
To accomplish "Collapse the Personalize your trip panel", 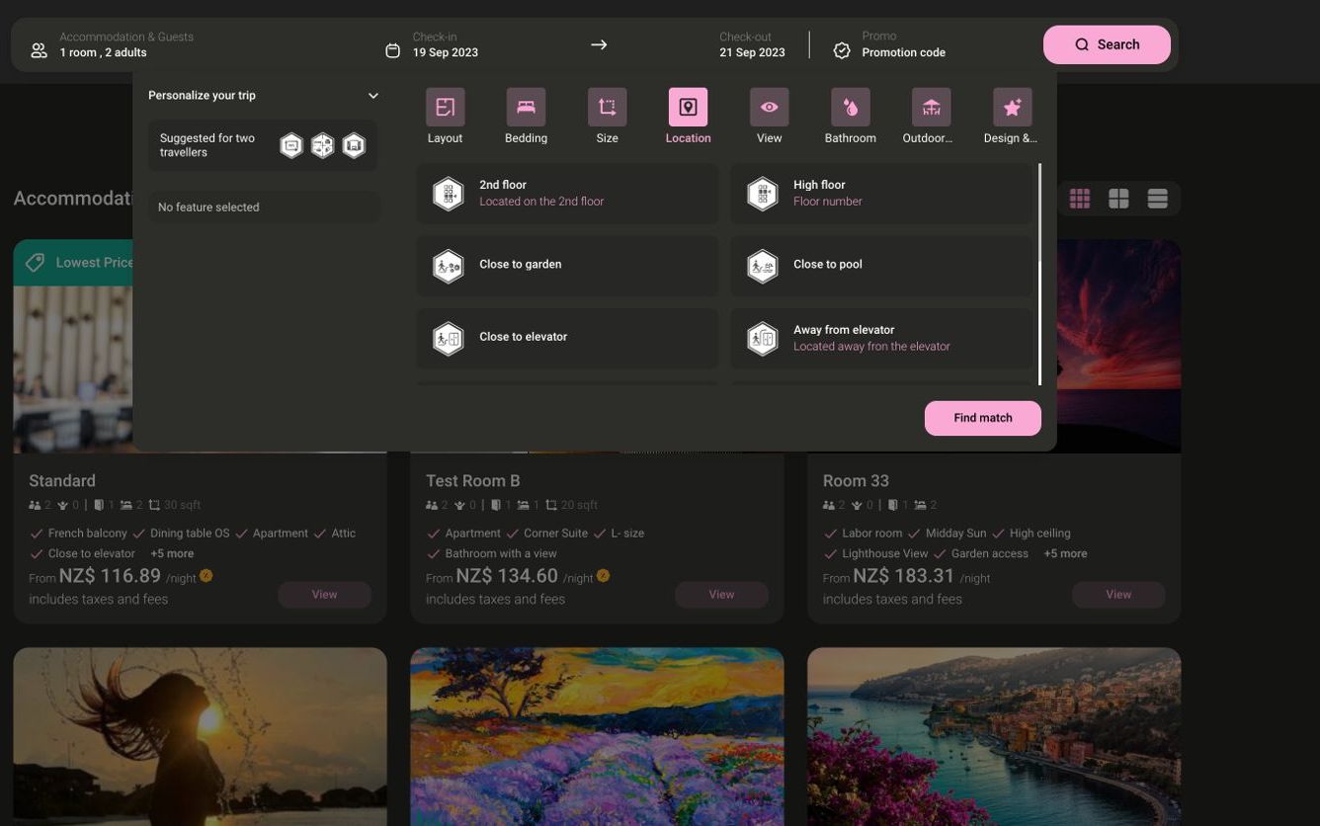I will 372,96.
